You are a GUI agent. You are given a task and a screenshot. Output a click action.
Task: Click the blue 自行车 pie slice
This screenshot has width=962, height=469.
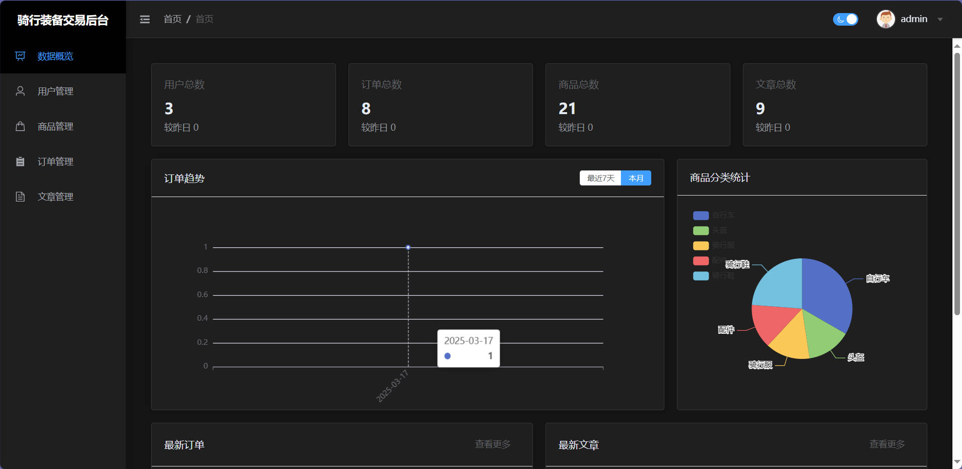(x=826, y=294)
